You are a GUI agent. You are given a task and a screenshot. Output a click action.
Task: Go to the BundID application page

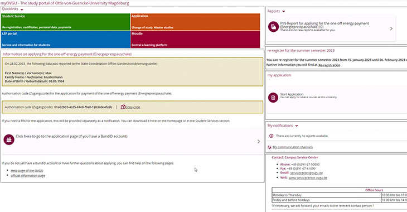(x=71, y=136)
